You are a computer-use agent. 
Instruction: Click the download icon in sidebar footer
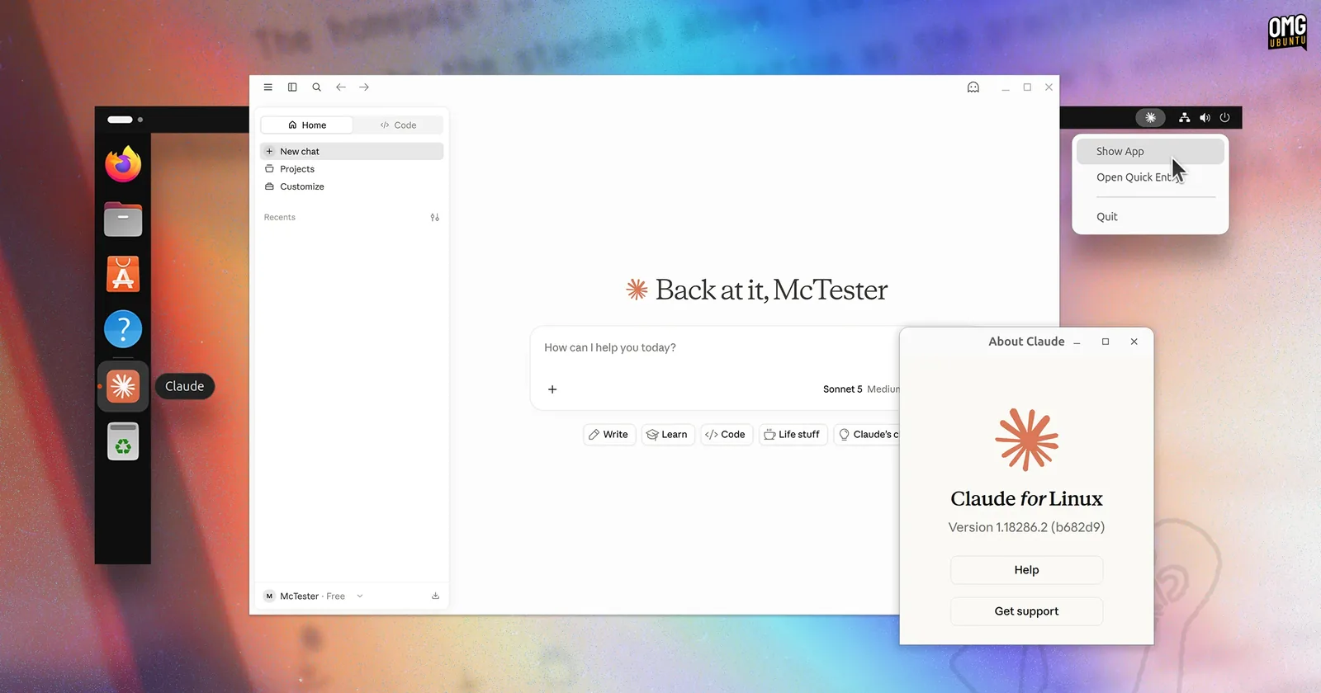435,596
